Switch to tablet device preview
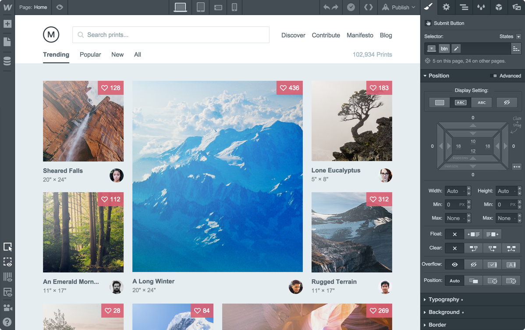Screen dimensions: 525x330 [x=201, y=7]
